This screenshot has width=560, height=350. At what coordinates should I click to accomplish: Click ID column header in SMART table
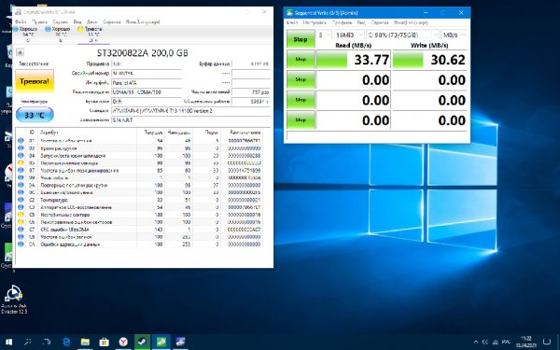point(32,133)
